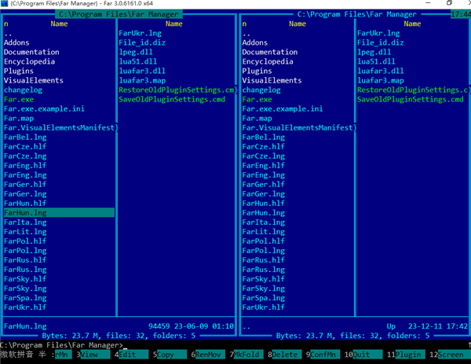The width and height of the screenshot is (471, 364).
Task: Open the 9 ConfMn configuration menu
Action: pyautogui.click(x=325, y=355)
